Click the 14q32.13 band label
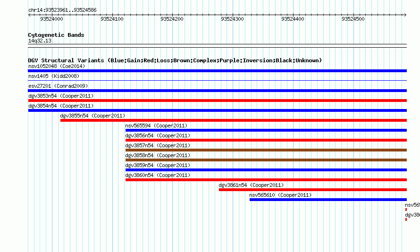Image resolution: width=420 pixels, height=252 pixels. [40, 41]
